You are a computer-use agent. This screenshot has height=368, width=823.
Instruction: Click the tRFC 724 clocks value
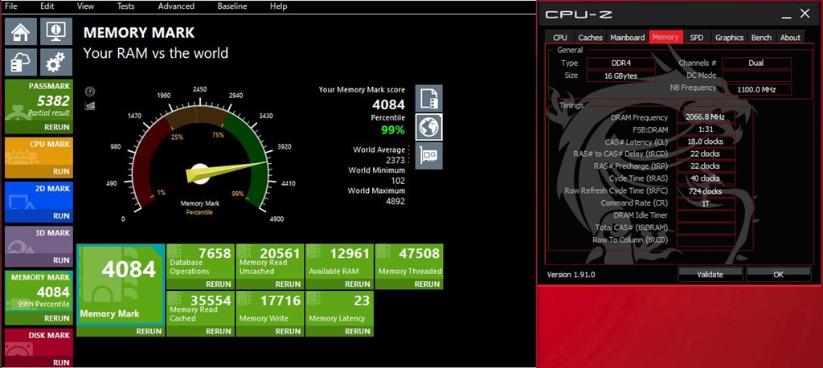click(706, 191)
